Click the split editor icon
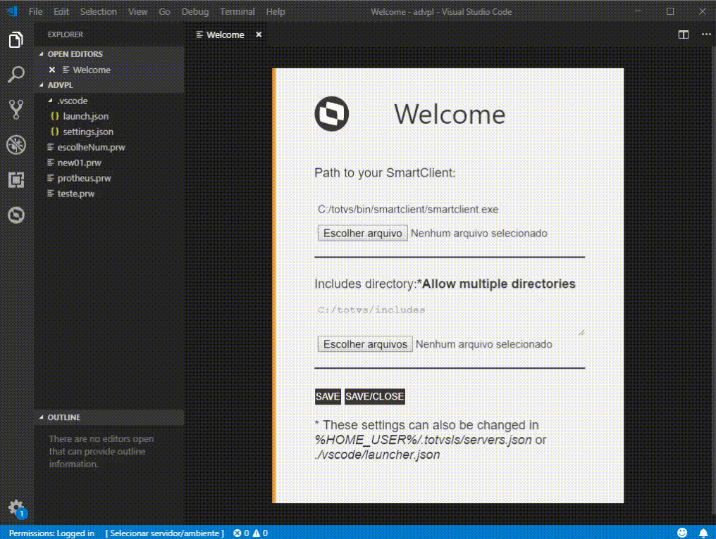Viewport: 716px width, 539px height. (683, 34)
